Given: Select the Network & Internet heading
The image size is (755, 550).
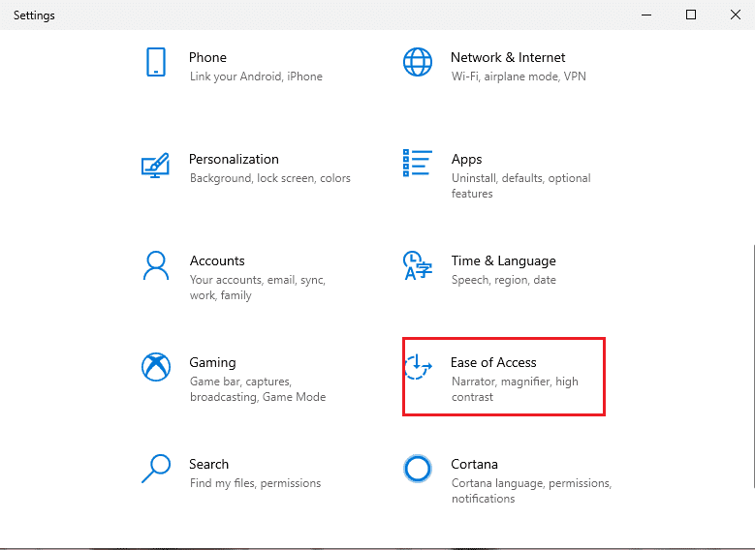Looking at the screenshot, I should [x=508, y=57].
